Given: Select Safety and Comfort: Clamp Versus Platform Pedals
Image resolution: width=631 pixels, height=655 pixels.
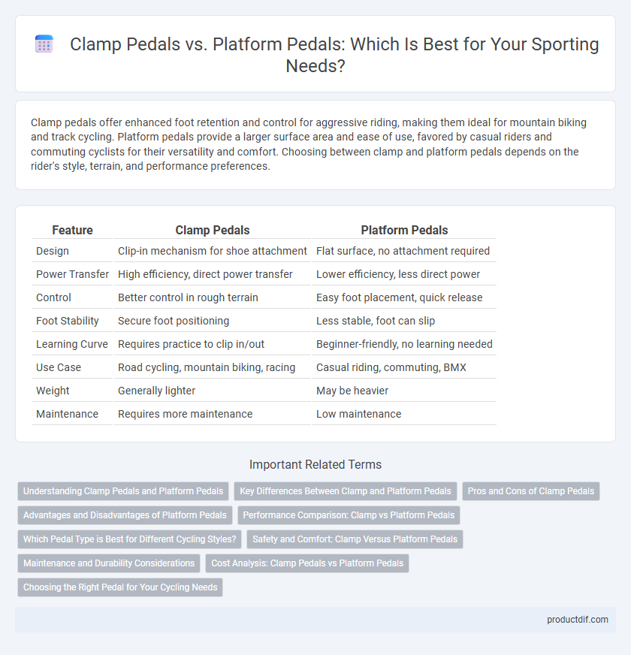Looking at the screenshot, I should [x=355, y=539].
